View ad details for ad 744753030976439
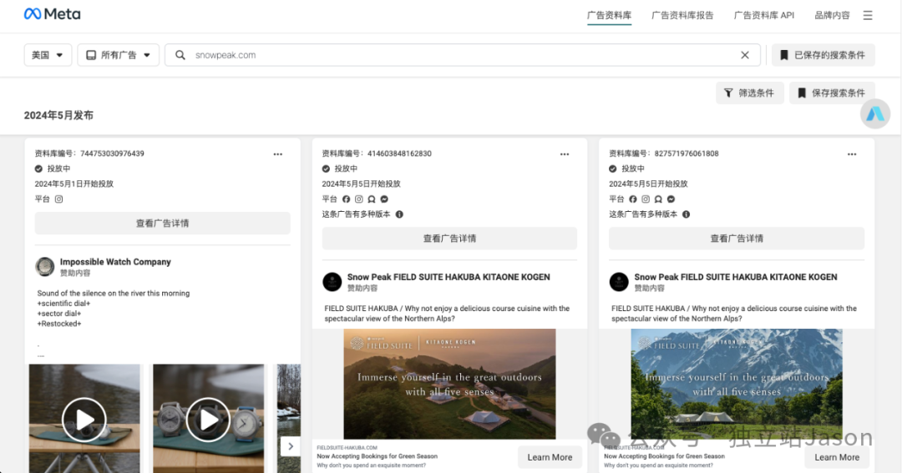Viewport: 902px width, 473px height. tap(162, 223)
